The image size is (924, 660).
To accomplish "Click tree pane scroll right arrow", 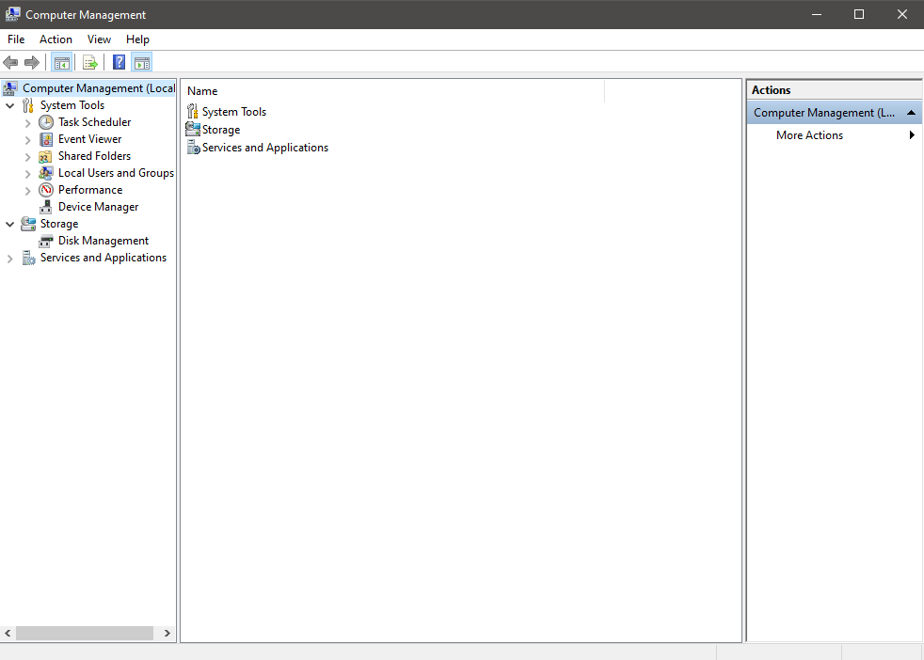I will (x=167, y=634).
